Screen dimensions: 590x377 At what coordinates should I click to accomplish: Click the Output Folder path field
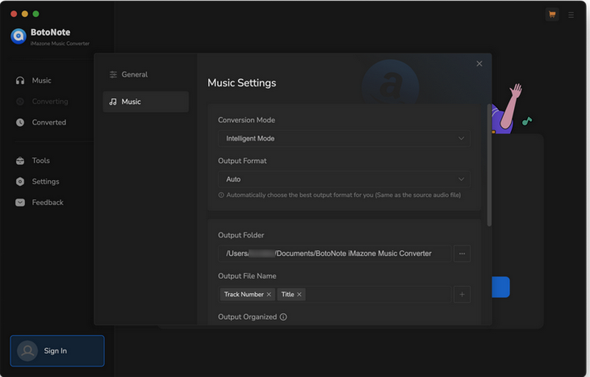coord(335,254)
